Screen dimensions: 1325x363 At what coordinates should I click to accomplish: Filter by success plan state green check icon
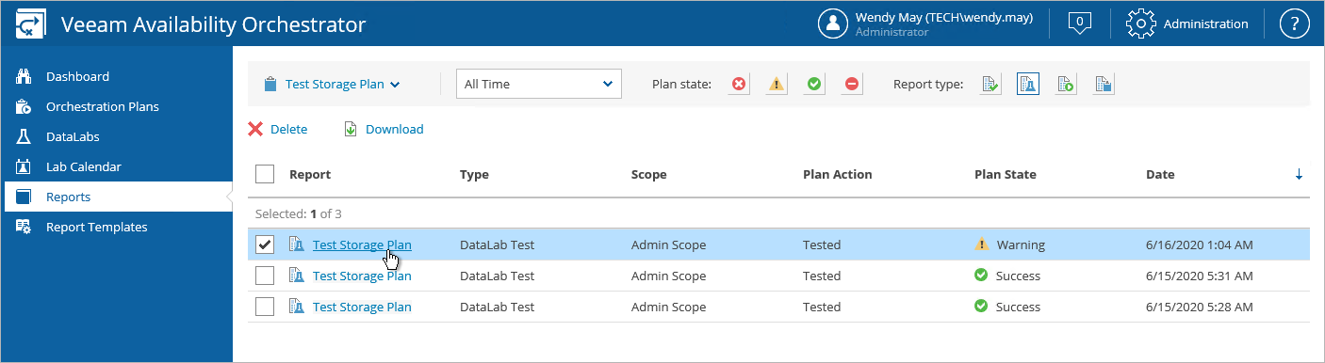814,84
